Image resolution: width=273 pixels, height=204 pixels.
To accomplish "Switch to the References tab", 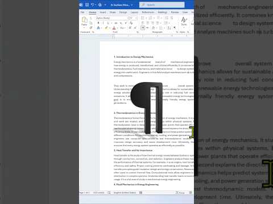I will [148, 12].
